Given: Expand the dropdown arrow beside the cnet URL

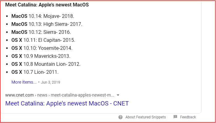Looking at the screenshot, I should click(118, 95).
